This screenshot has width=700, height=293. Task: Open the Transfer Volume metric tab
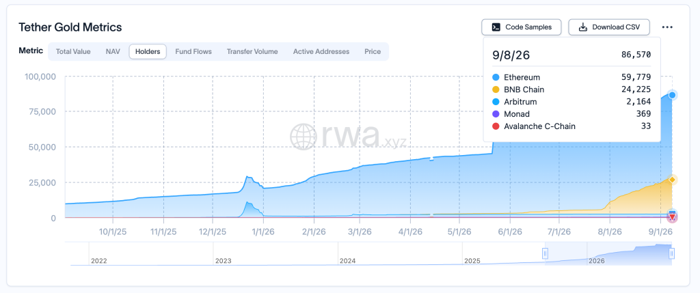(x=252, y=52)
